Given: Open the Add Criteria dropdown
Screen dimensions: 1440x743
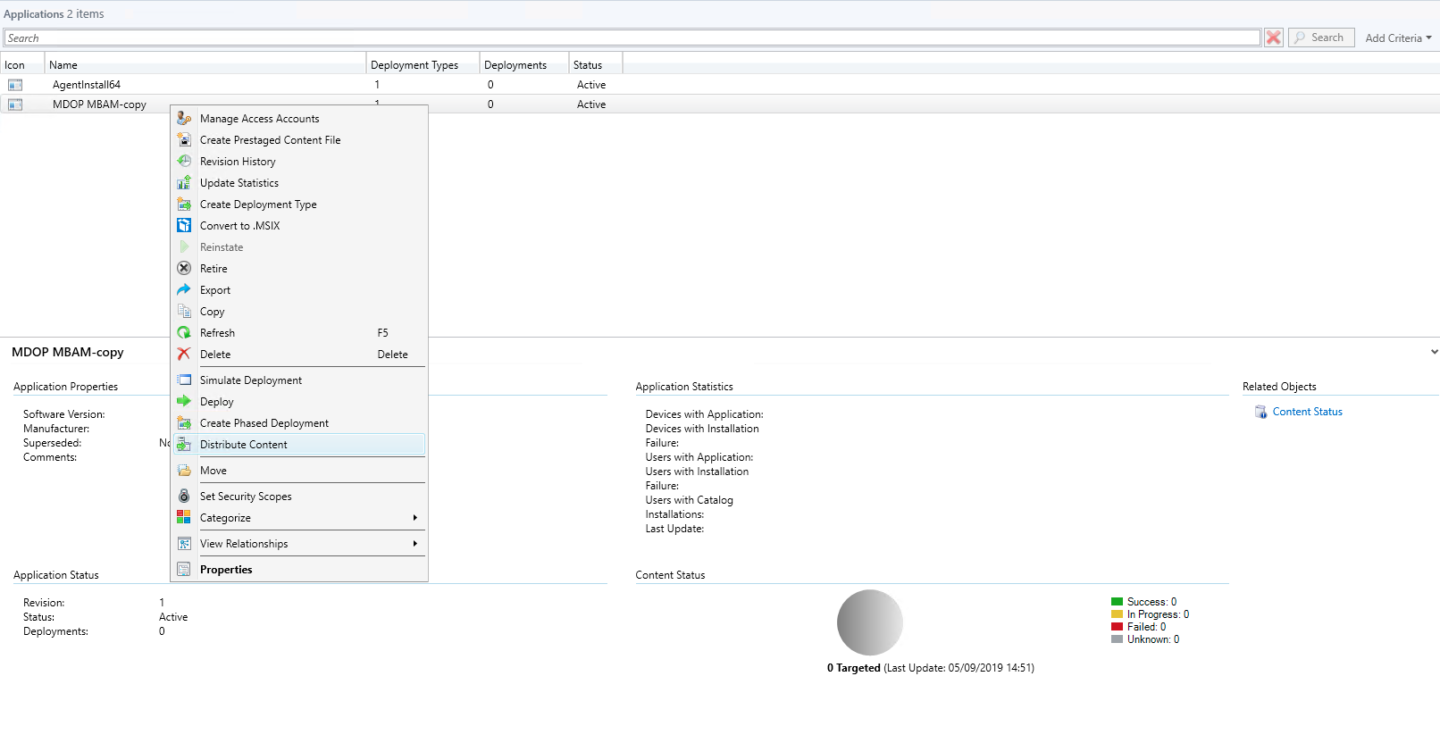Looking at the screenshot, I should [x=1398, y=38].
